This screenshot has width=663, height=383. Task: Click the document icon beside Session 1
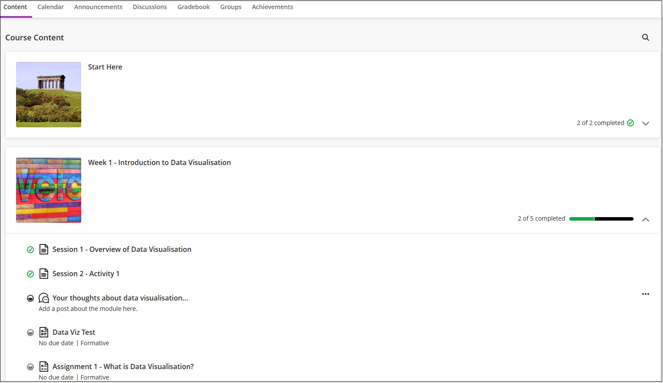pos(44,249)
